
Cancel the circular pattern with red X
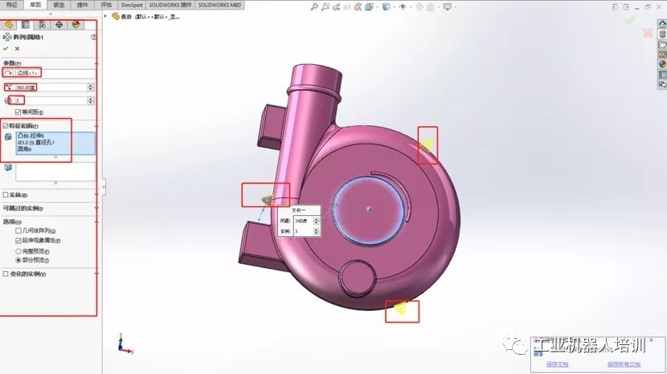tap(17, 48)
